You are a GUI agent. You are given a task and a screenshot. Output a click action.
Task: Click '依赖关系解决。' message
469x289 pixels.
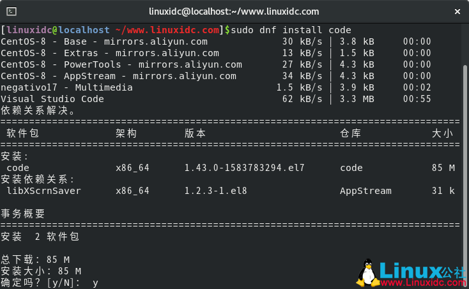[38, 110]
